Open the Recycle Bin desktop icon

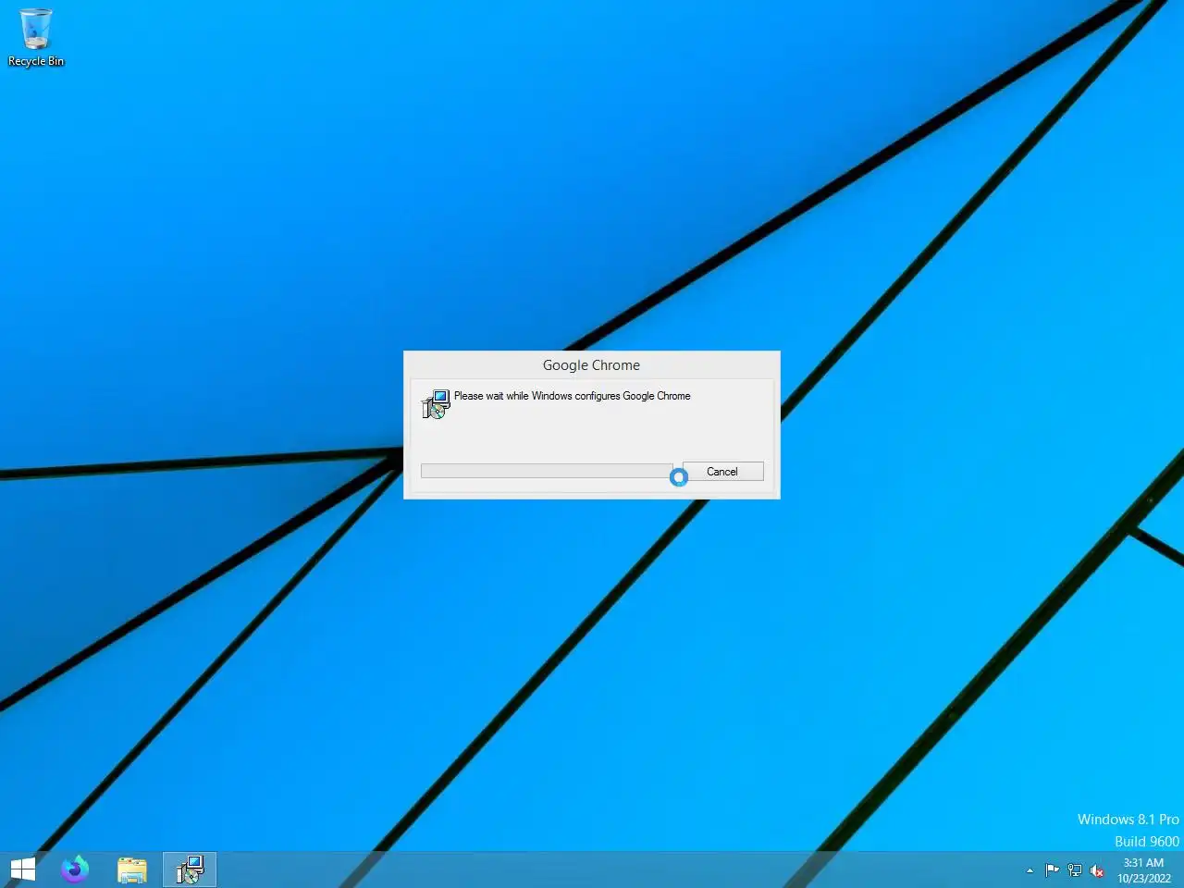(x=36, y=37)
